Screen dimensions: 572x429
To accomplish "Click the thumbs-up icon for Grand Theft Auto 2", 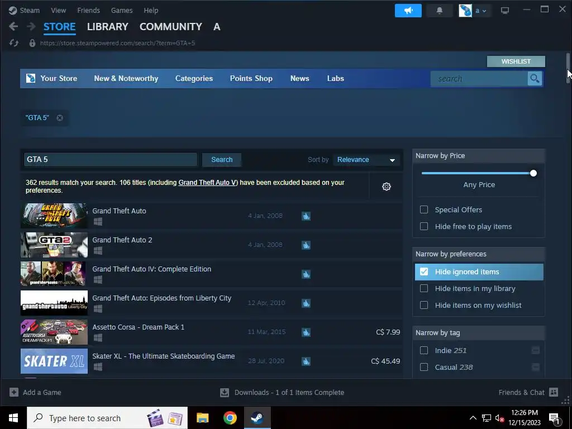I will coord(306,245).
